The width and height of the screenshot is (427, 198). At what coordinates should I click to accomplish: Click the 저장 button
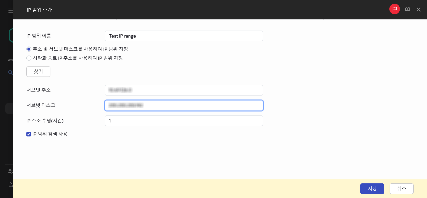(x=372, y=189)
